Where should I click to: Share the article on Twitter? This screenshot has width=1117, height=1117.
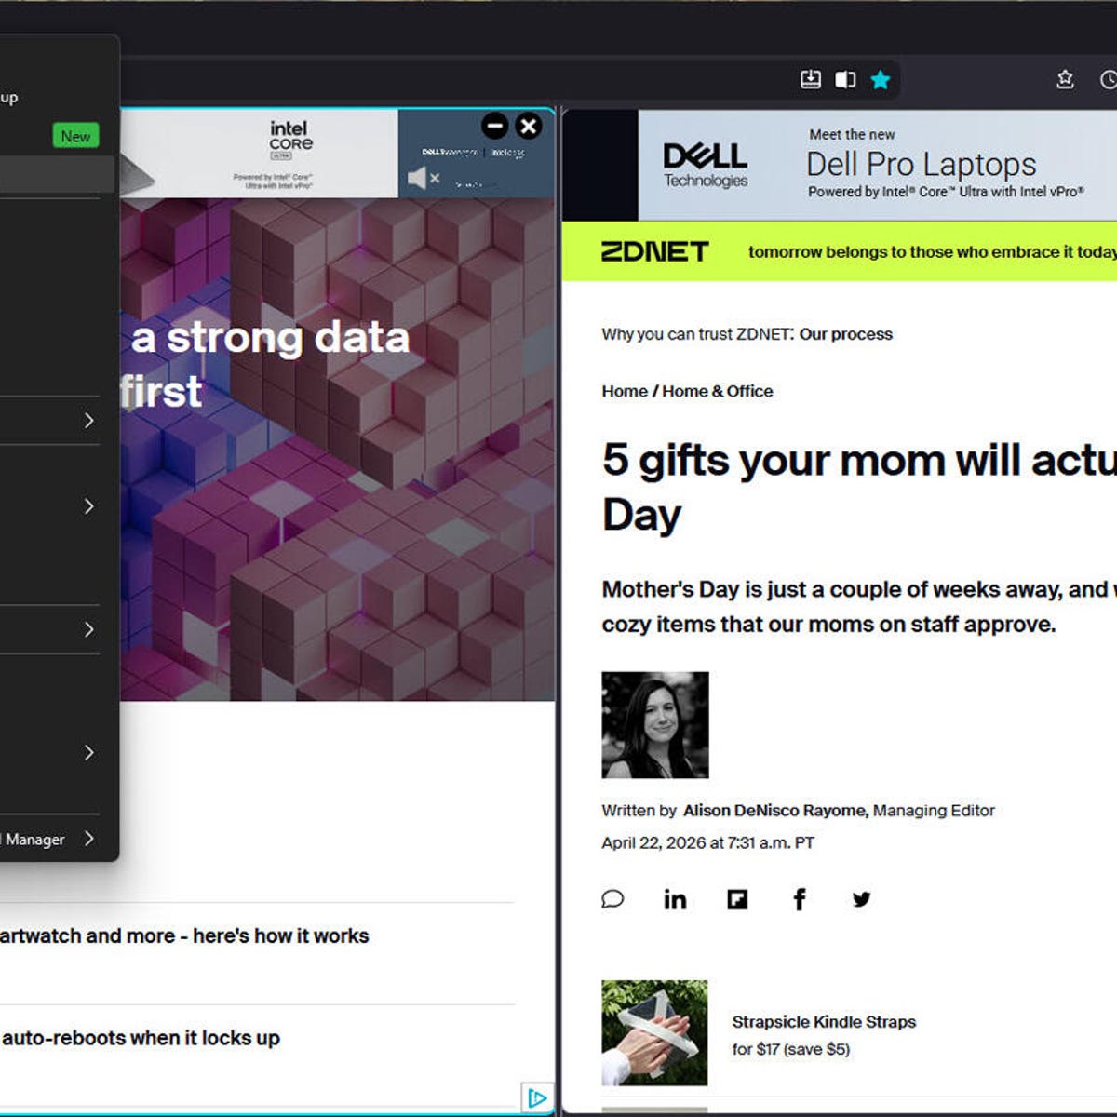[x=861, y=899]
